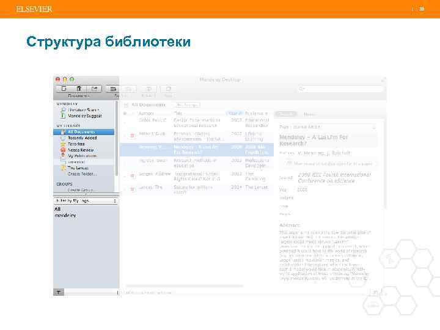440x330 pixels.
Task: Open Literature Search in the sidebar
Action: (x=83, y=110)
